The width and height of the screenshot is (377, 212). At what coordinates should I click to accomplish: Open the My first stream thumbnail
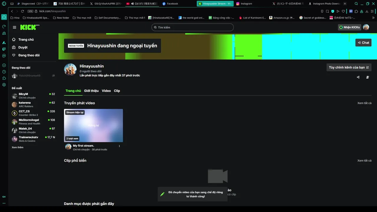point(93,126)
